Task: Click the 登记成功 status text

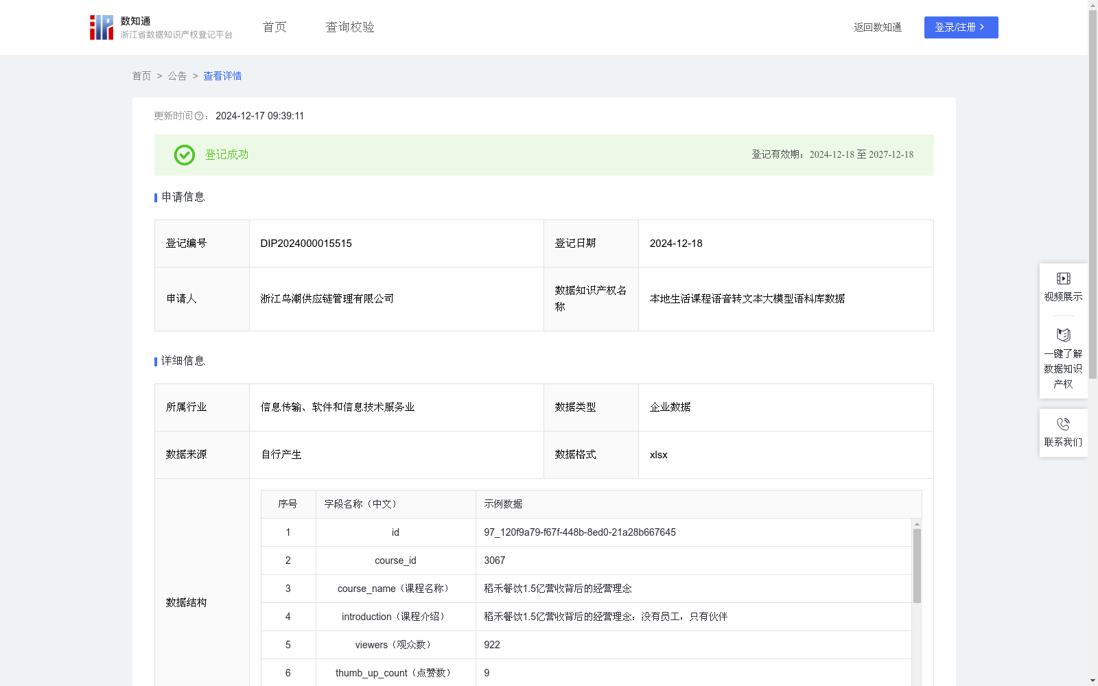Action: pyautogui.click(x=227, y=155)
